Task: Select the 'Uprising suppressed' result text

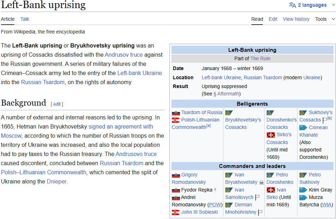Action: [224, 86]
